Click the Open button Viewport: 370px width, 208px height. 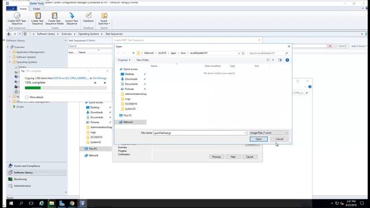(x=258, y=139)
